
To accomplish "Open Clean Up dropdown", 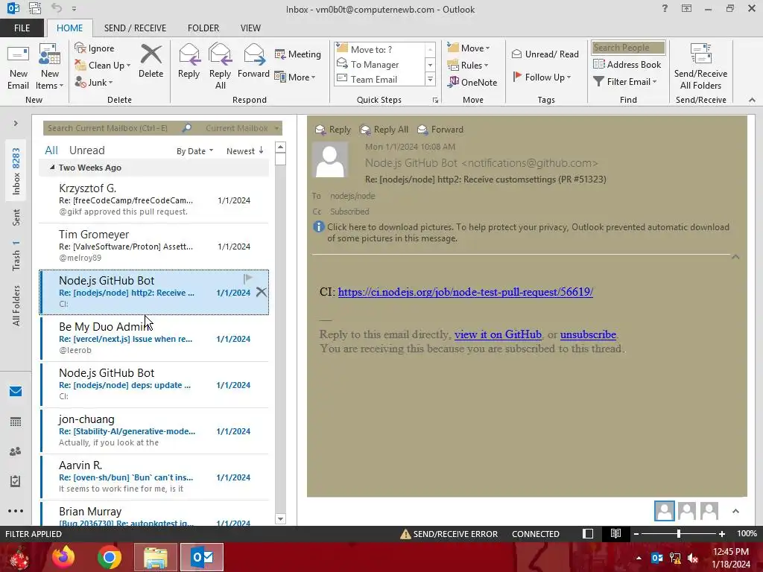I will pos(103,66).
